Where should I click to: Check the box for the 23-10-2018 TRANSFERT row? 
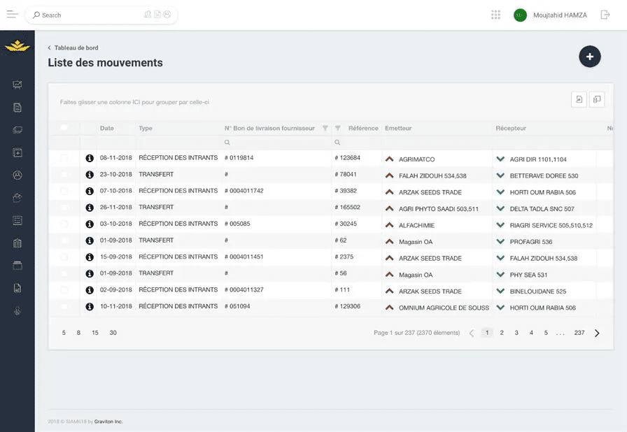(x=64, y=175)
